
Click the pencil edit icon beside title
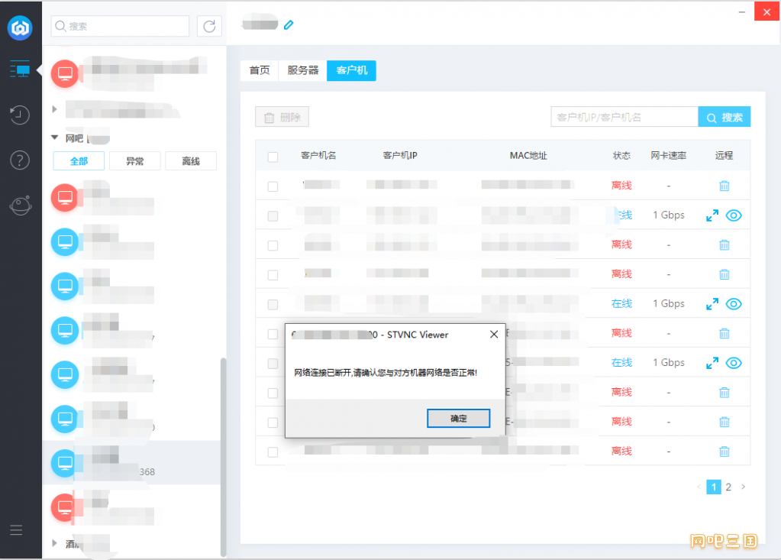click(x=289, y=25)
